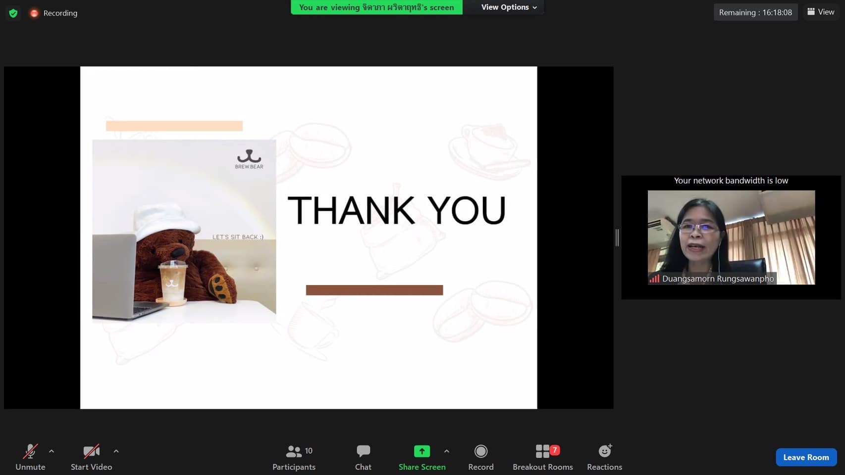The image size is (845, 475).
Task: Open the View layout menu
Action: pyautogui.click(x=821, y=12)
